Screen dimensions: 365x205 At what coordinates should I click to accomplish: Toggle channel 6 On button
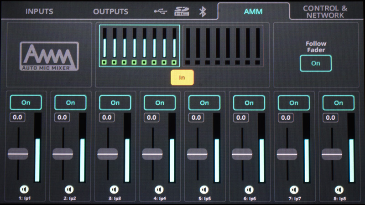point(249,102)
